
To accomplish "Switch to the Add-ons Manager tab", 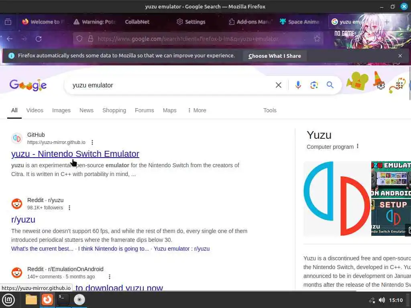I will [x=250, y=22].
